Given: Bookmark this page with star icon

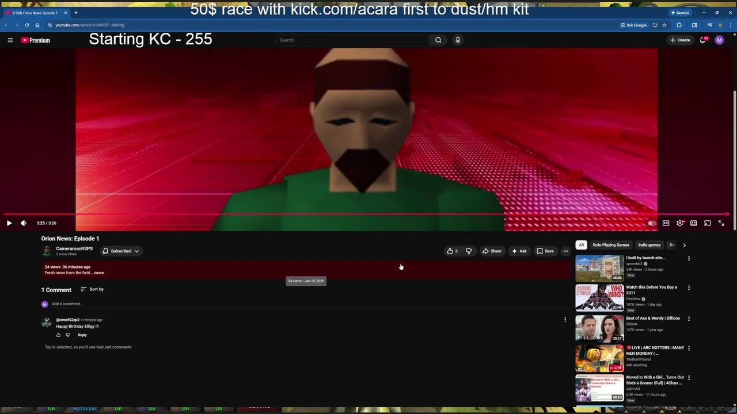Looking at the screenshot, I should pos(664,25).
